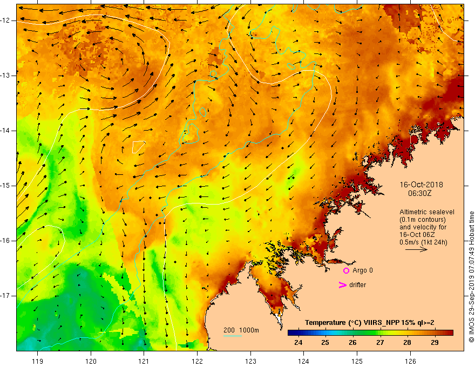Click the drifter legend label
This screenshot has width=475, height=367.
pos(357,285)
